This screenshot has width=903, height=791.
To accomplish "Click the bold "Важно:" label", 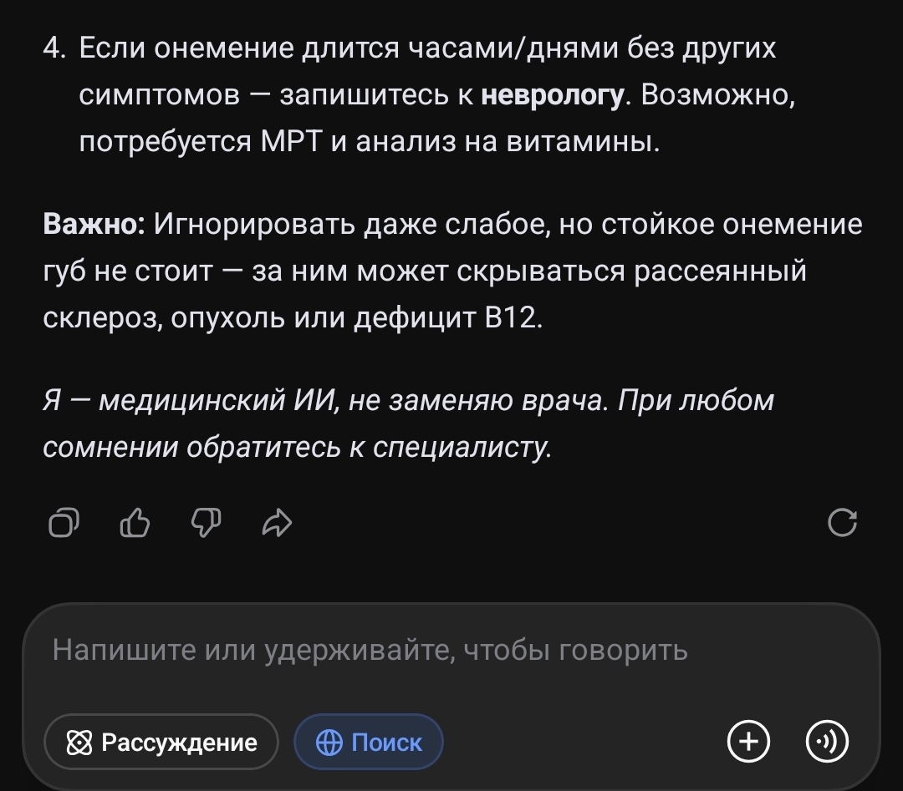I will pos(94,225).
